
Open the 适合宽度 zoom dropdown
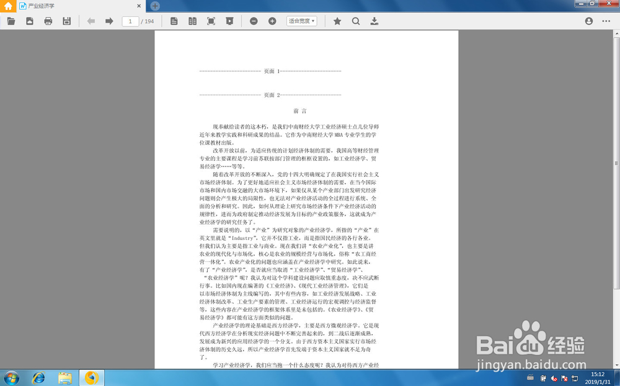pyautogui.click(x=301, y=20)
